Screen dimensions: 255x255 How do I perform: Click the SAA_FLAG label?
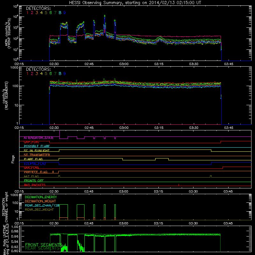point(31,168)
